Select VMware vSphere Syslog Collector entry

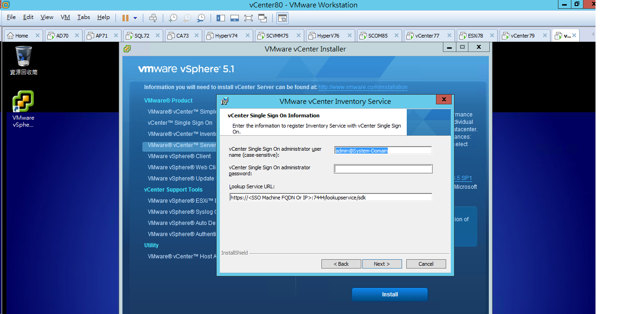pyautogui.click(x=182, y=212)
